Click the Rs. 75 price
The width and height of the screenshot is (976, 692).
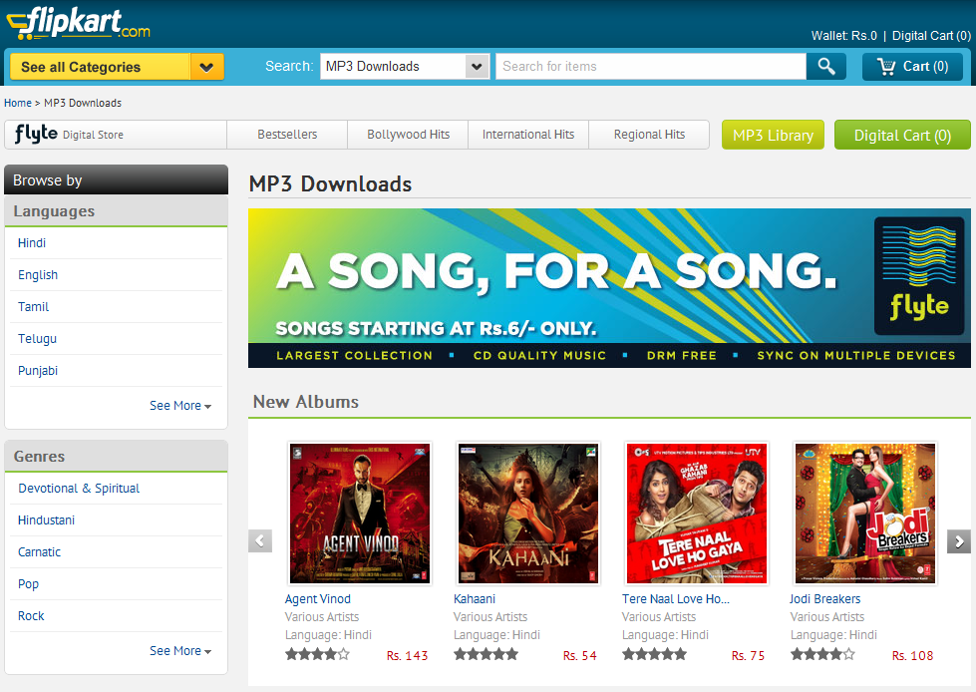pos(748,655)
